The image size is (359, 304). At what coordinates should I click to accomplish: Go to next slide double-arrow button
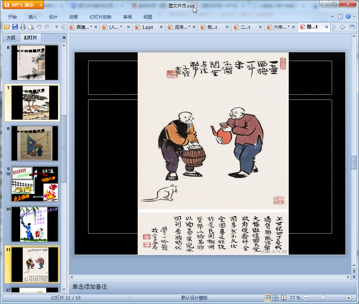pyautogui.click(x=354, y=277)
